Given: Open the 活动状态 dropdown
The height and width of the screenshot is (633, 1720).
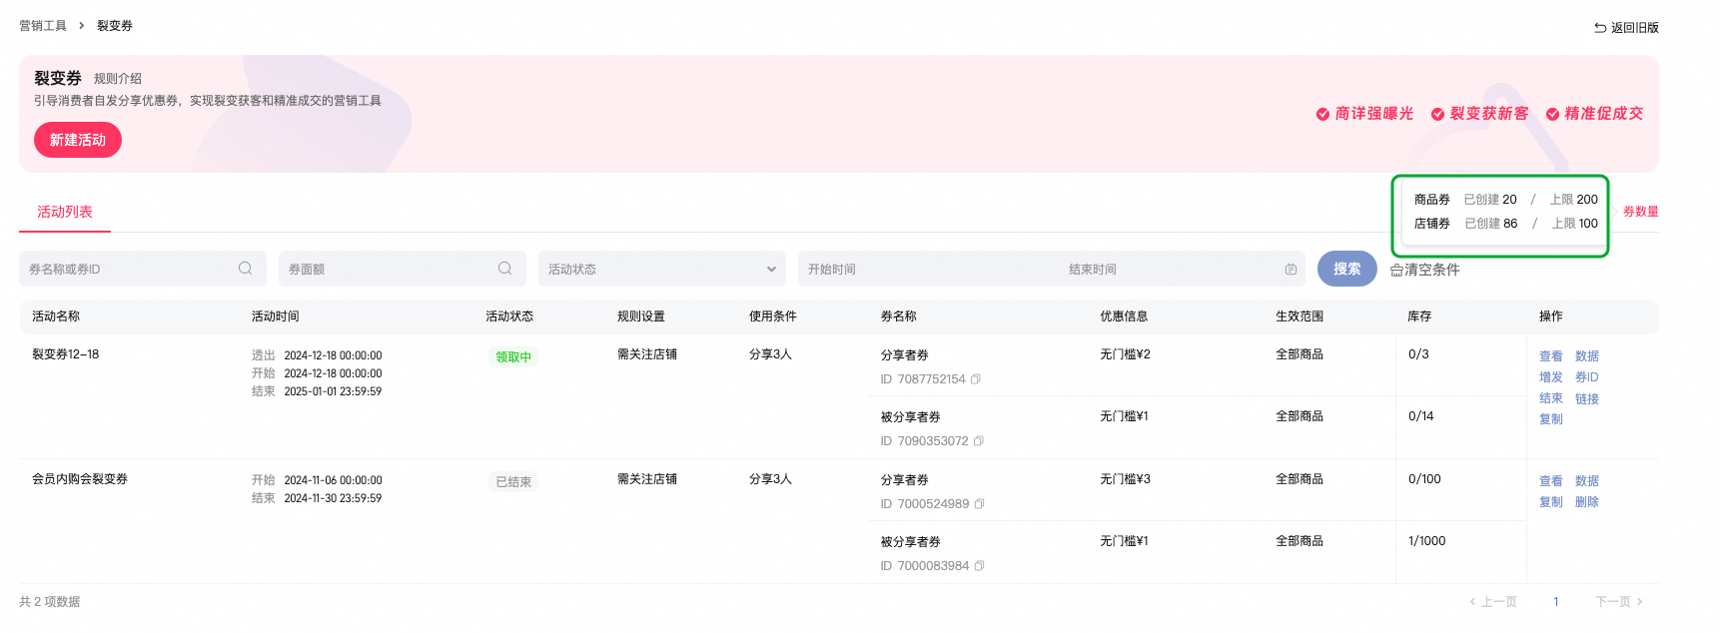Looking at the screenshot, I should coord(662,269).
